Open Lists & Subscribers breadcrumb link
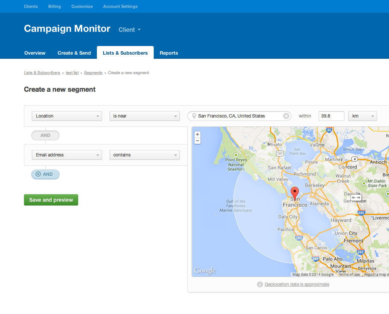Screen dimensions: 389x314 [42, 73]
